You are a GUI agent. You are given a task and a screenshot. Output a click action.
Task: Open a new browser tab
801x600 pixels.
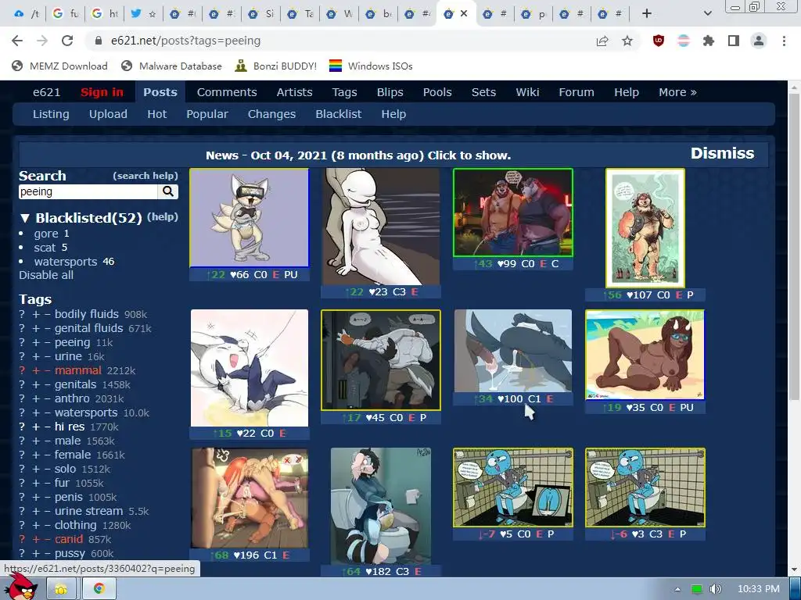coord(647,14)
